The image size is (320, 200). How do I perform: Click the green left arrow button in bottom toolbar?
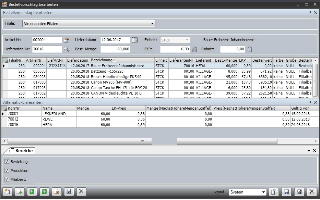[32, 191]
